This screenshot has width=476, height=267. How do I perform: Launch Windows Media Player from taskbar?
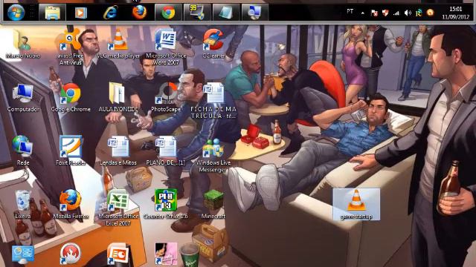[x=80, y=13]
